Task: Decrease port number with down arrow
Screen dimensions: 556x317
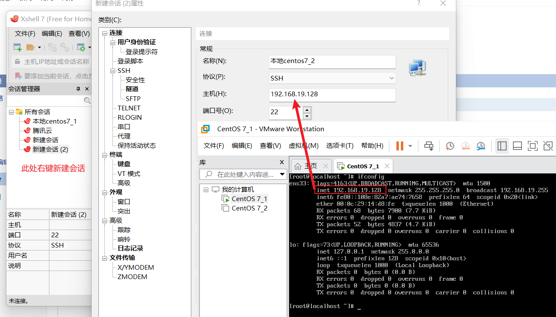Action: [x=307, y=116]
